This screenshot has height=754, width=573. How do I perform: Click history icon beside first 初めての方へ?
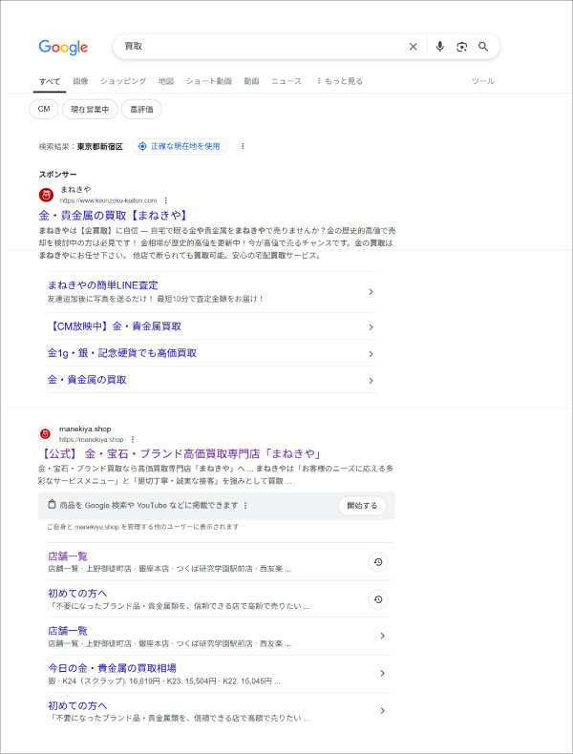coord(378,599)
